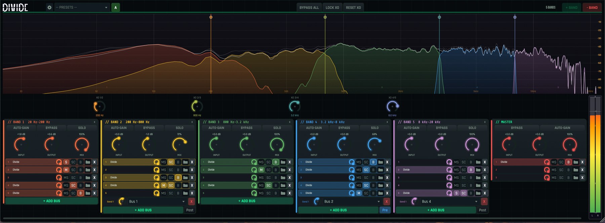Remove plugin with X in Band 4 slot 5

[387, 193]
